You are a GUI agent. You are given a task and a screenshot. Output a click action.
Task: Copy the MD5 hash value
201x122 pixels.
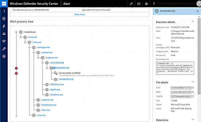click(193, 92)
